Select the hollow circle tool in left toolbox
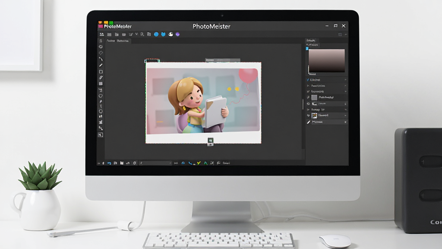 pos(101,96)
